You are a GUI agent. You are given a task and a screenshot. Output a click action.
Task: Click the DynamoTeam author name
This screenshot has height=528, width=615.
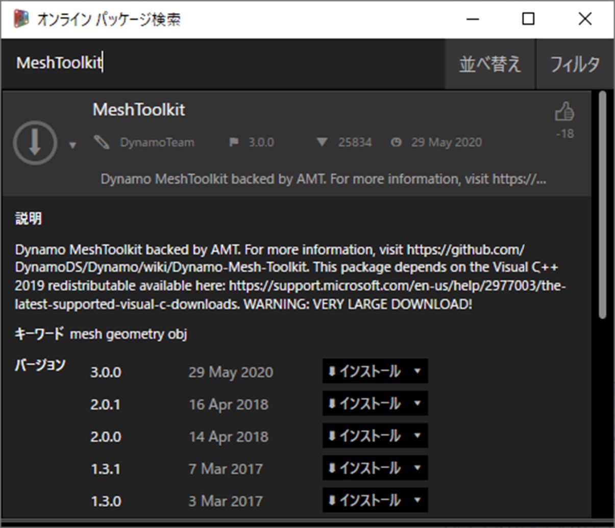point(157,142)
